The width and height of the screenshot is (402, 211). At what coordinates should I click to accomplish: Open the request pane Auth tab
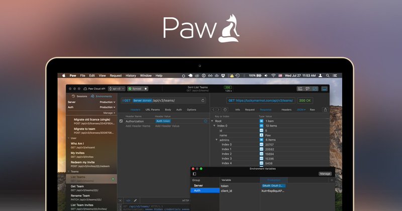pos(179,110)
